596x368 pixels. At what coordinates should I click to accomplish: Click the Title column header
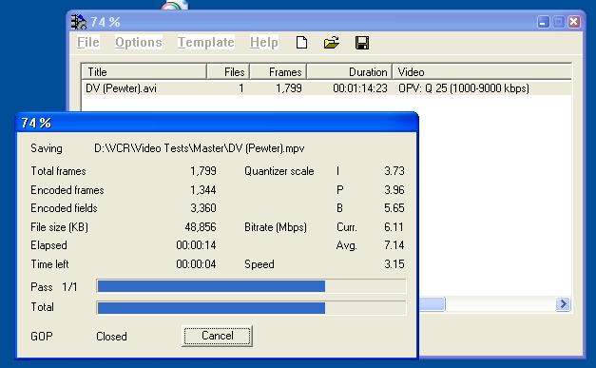click(x=144, y=71)
